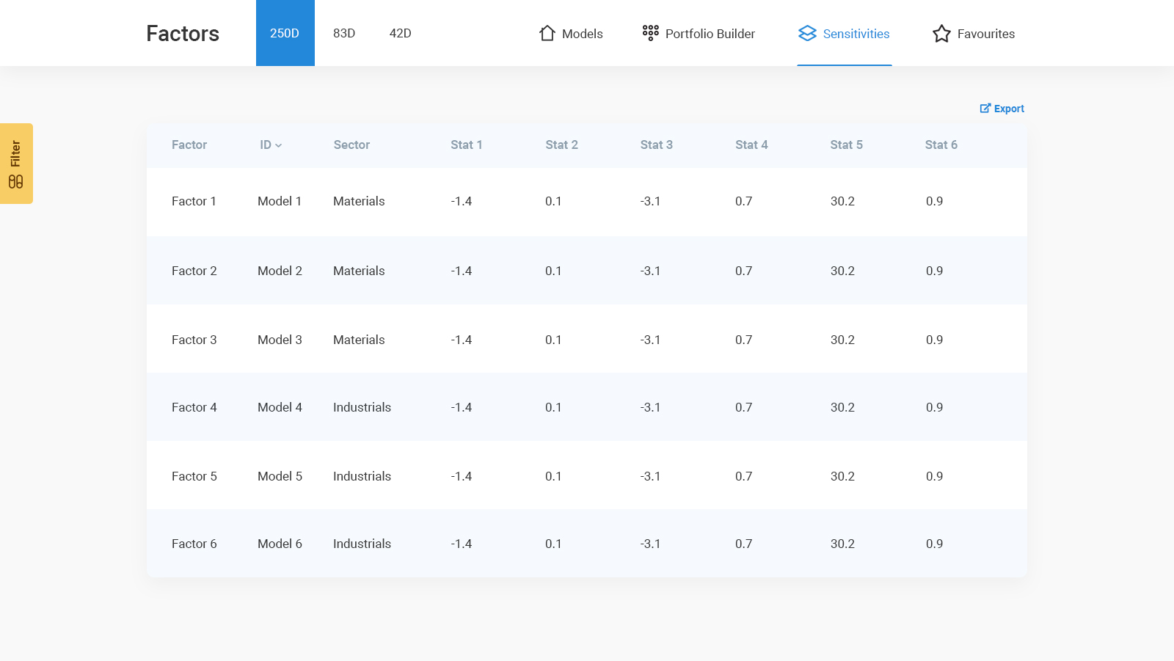Click the Filter panel icon
This screenshot has width=1174, height=661.
tap(16, 182)
